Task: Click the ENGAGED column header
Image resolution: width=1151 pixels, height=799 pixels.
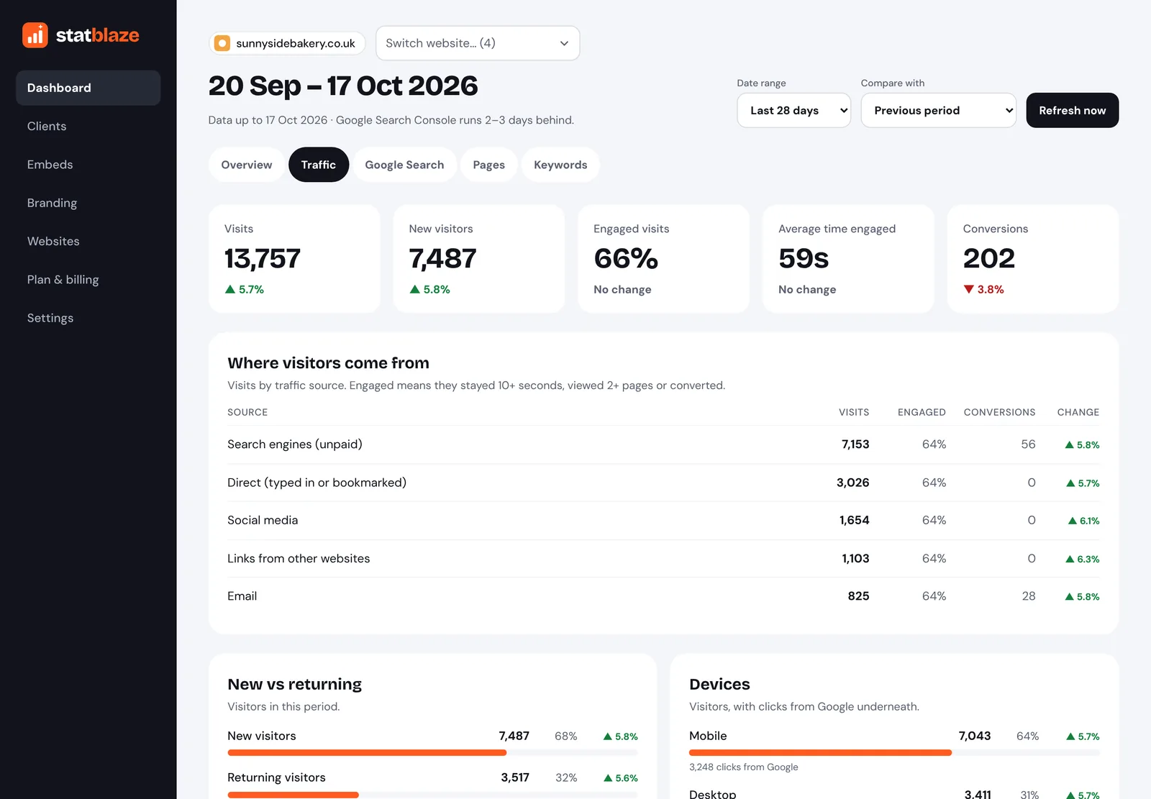Action: pyautogui.click(x=922, y=412)
